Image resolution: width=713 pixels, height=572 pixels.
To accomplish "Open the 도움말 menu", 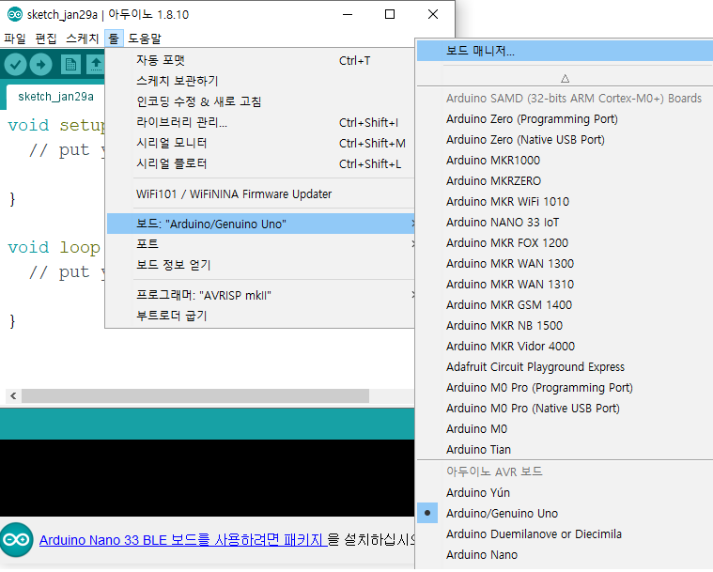I will (145, 39).
